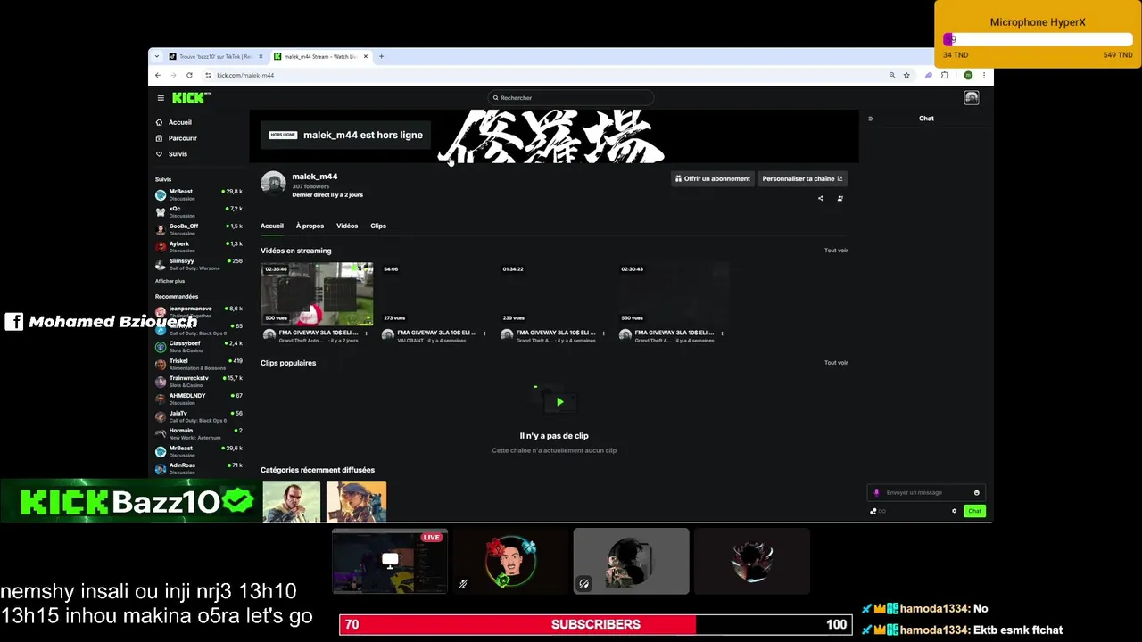
Task: Switch to the TikTok browser tab
Action: click(x=214, y=56)
